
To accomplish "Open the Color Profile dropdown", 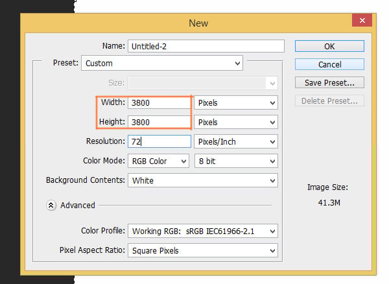I will click(x=202, y=231).
